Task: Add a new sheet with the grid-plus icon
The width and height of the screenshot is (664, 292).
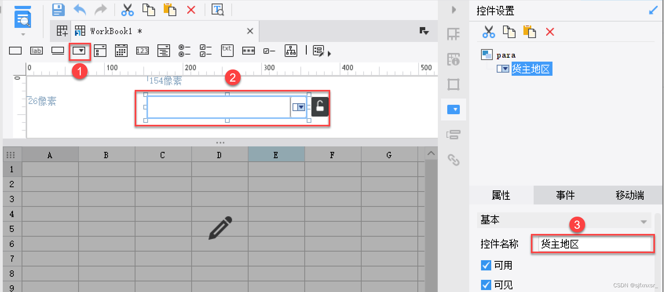Action: [x=62, y=31]
